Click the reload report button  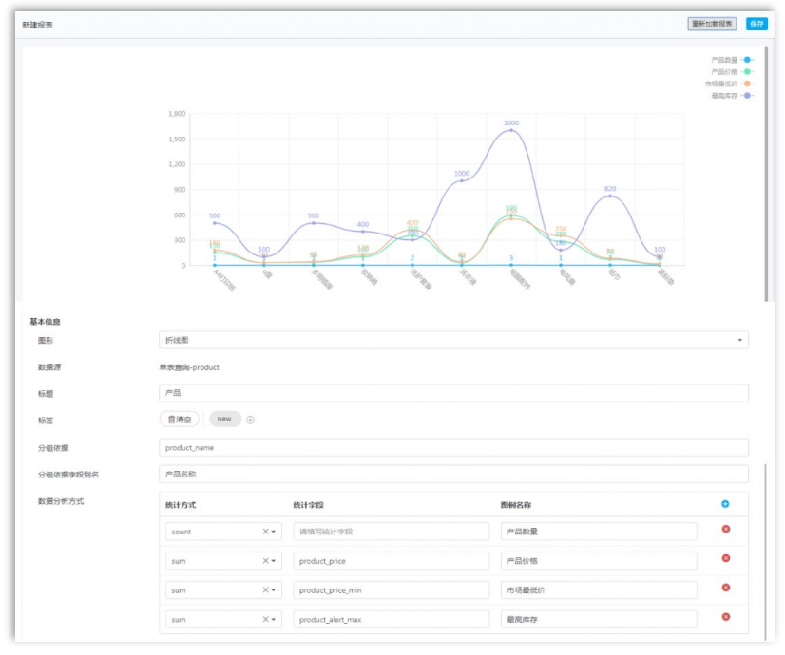click(712, 24)
